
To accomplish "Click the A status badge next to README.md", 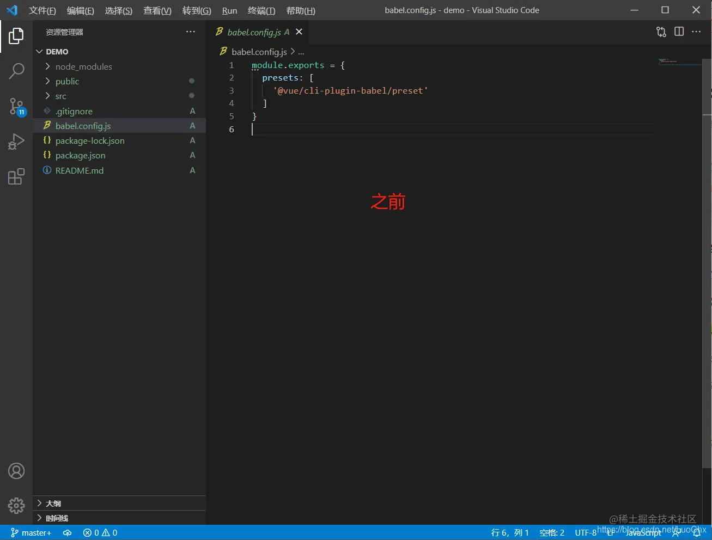I will pyautogui.click(x=192, y=170).
